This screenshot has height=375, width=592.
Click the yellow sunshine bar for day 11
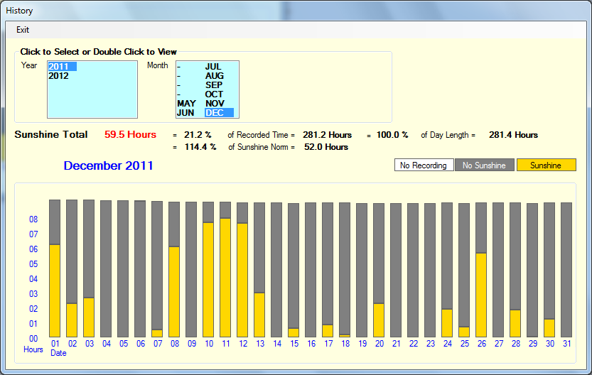[225, 277]
